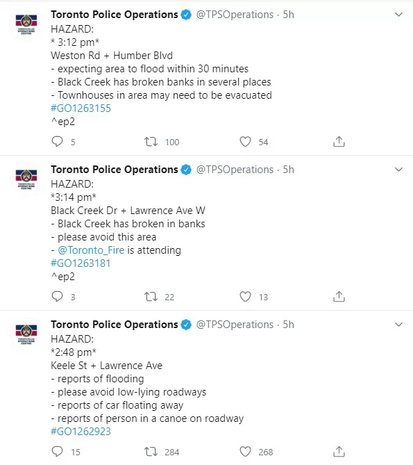This screenshot has width=413, height=465.
Task: Open the more menu on 3:14 pm tweet
Action: pyautogui.click(x=399, y=170)
